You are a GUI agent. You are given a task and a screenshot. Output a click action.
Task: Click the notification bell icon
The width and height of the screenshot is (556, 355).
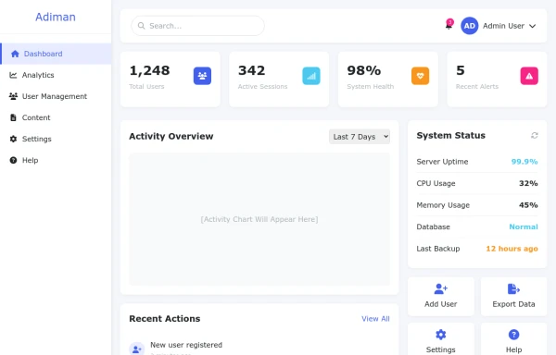449,26
